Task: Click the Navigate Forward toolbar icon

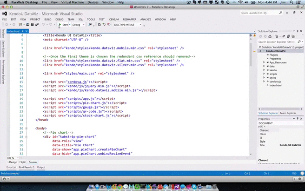Action: pos(14,25)
